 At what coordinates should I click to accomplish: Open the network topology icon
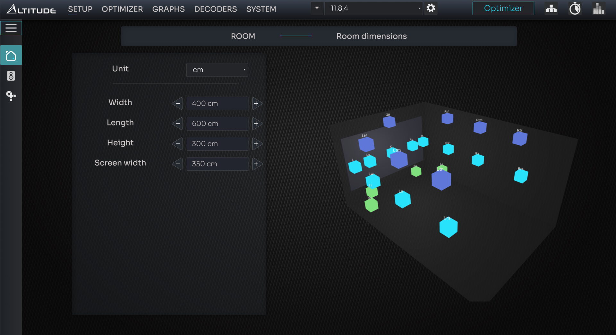[x=551, y=9]
